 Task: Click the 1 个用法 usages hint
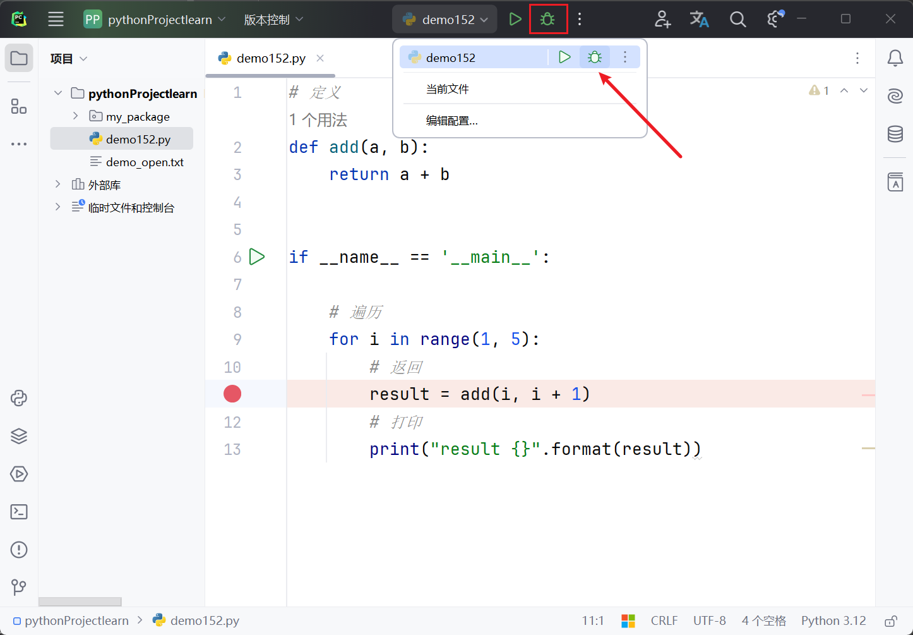coord(318,120)
